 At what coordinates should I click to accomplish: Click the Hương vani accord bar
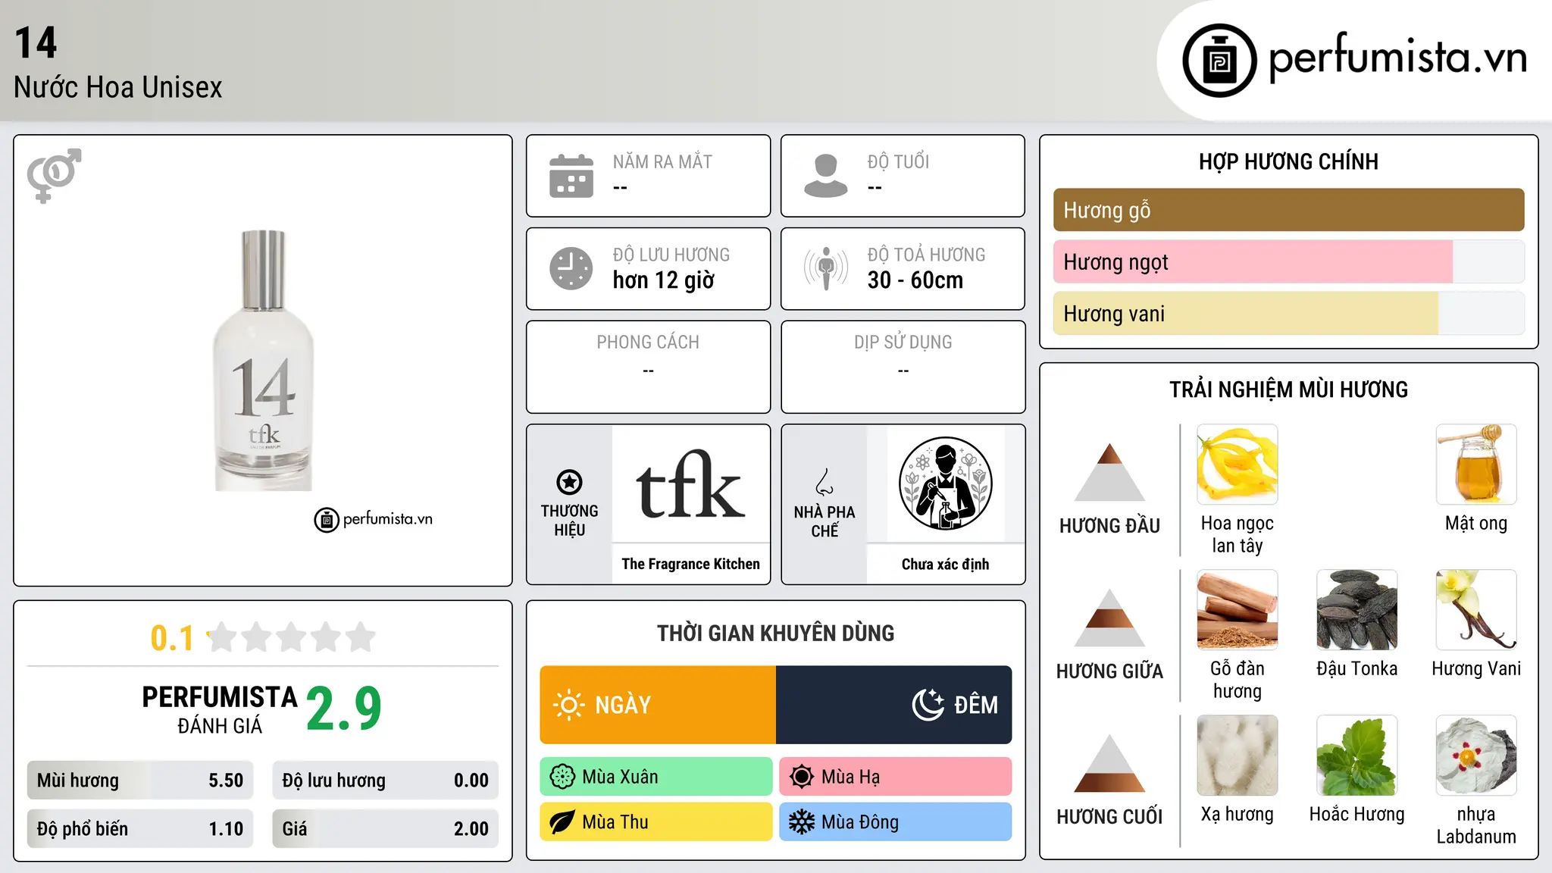click(x=1288, y=314)
